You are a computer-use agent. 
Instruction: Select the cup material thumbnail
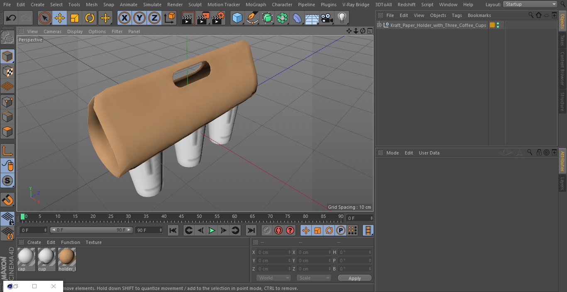pyautogui.click(x=46, y=257)
